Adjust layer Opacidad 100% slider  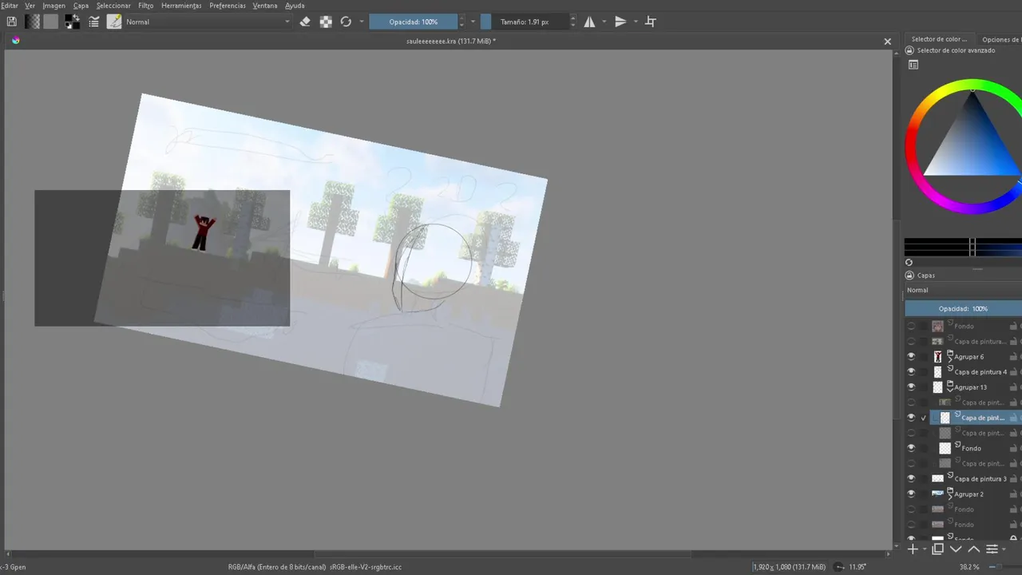963,308
